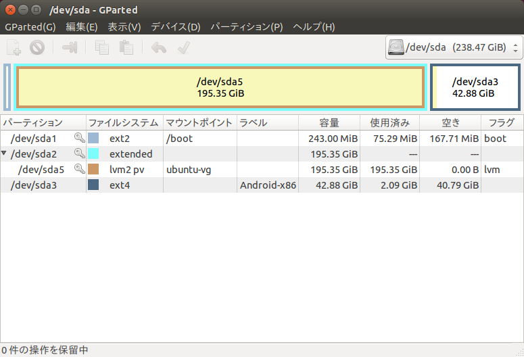The height and width of the screenshot is (357, 524).
Task: Open the /dev/sda device dropdown
Action: 454,47
